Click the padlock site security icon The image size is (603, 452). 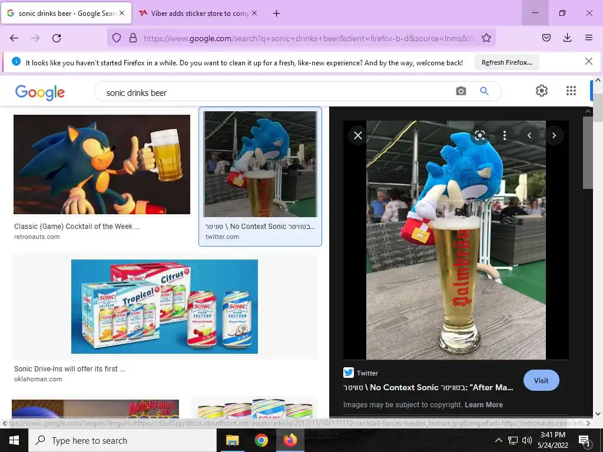tap(133, 38)
